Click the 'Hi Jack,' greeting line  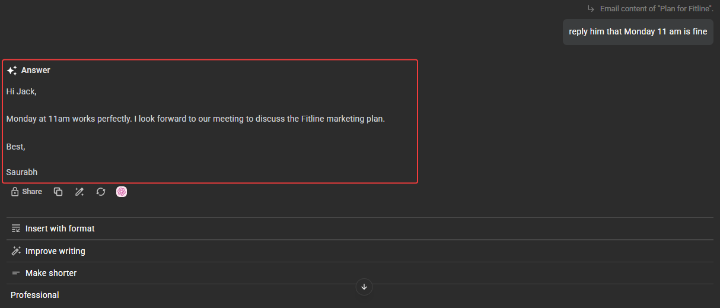pyautogui.click(x=21, y=91)
